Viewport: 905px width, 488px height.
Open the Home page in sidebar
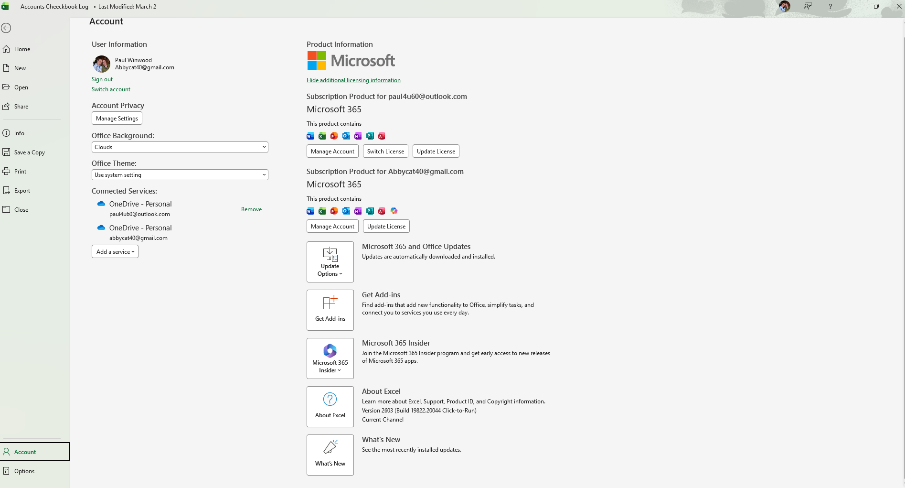point(35,49)
